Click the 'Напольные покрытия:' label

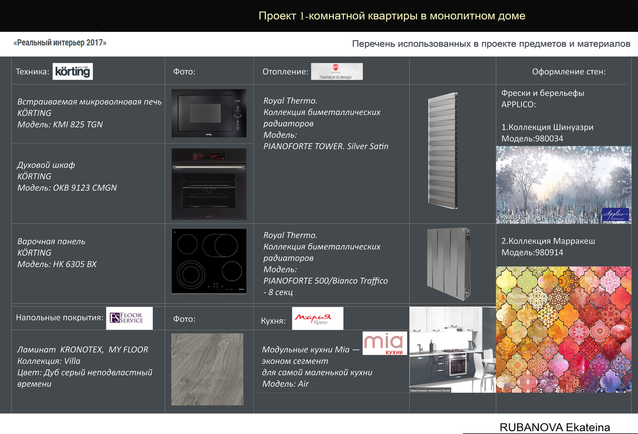[x=59, y=318]
